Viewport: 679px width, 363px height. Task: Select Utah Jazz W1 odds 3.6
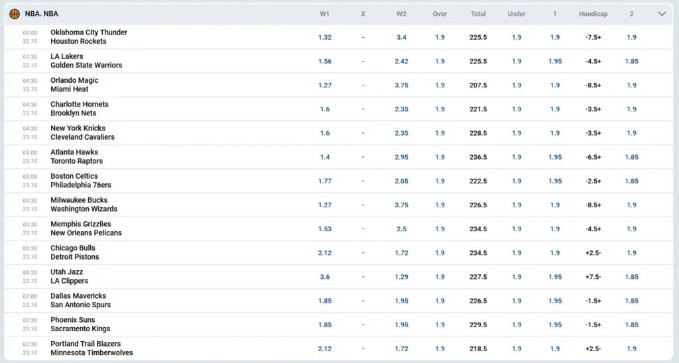[325, 277]
